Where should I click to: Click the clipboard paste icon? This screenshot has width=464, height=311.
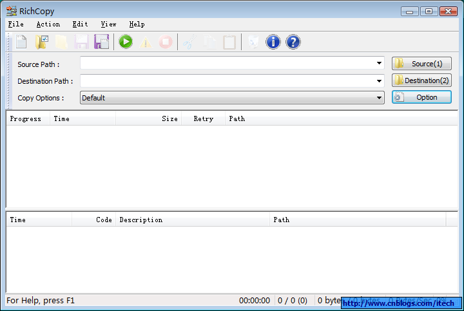(x=229, y=42)
